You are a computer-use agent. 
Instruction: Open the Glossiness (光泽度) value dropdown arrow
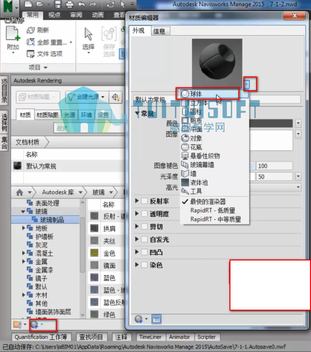(x=298, y=176)
